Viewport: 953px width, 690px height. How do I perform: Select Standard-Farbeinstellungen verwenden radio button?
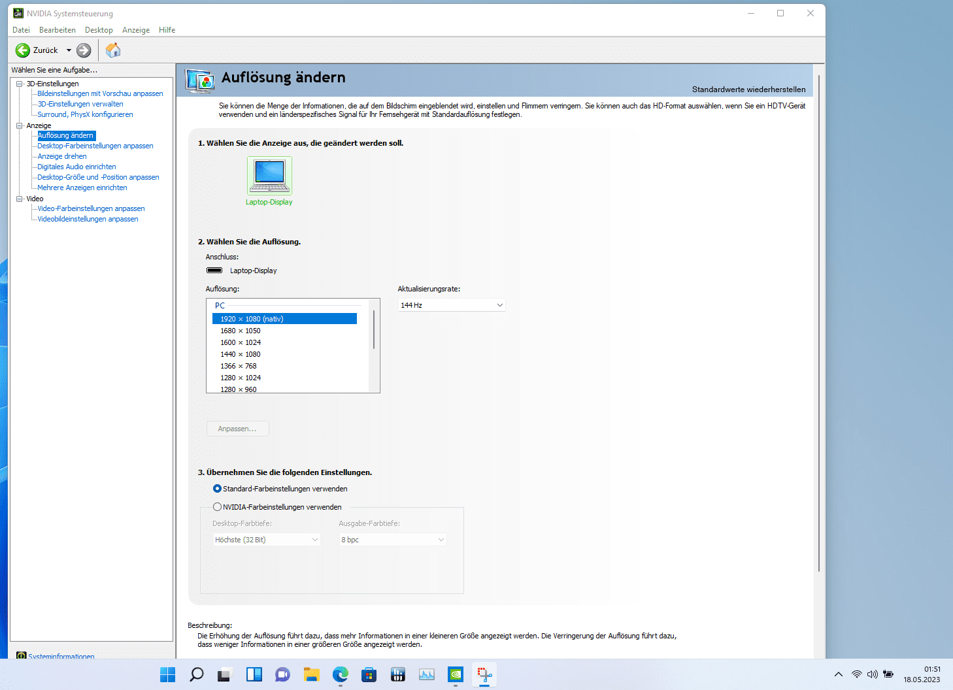point(217,489)
